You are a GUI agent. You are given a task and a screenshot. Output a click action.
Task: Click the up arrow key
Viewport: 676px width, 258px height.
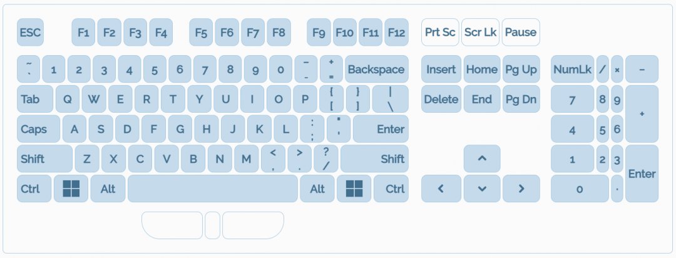pyautogui.click(x=482, y=158)
